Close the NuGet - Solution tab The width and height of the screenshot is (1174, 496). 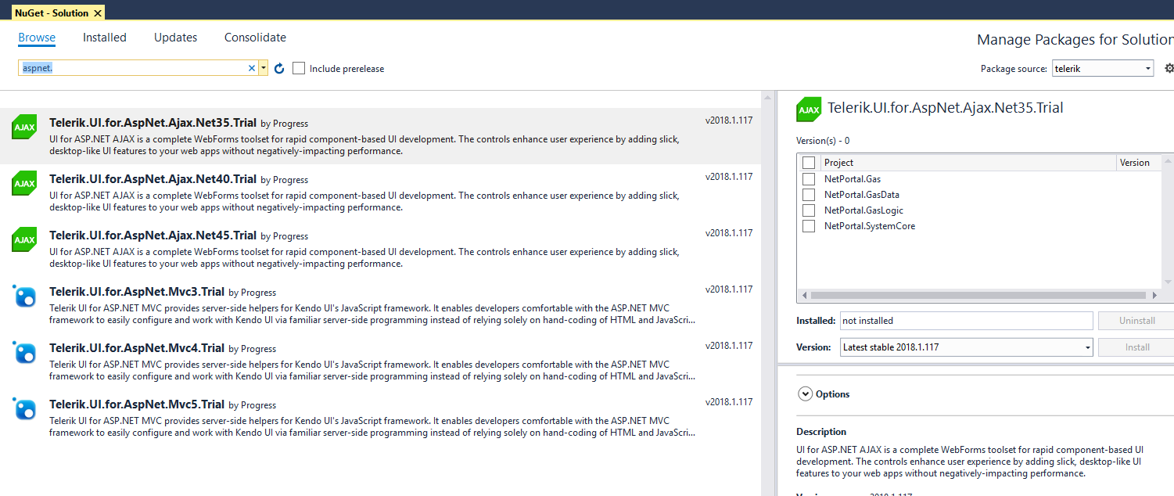click(97, 13)
